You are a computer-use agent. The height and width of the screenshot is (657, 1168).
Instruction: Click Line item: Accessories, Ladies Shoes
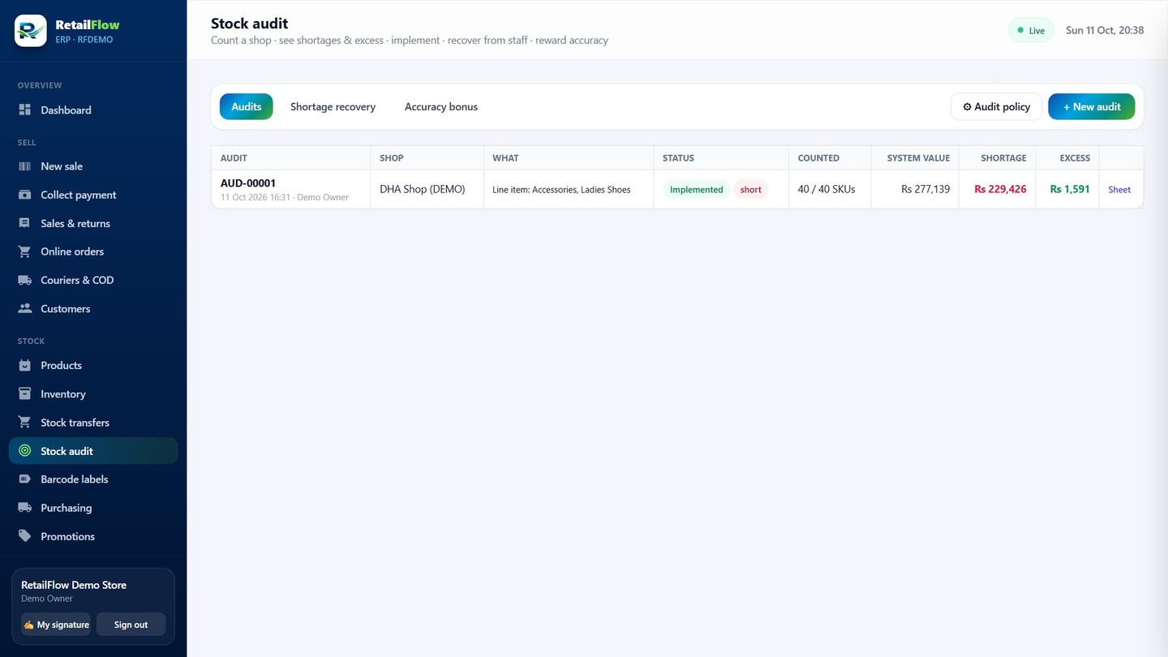[561, 190]
